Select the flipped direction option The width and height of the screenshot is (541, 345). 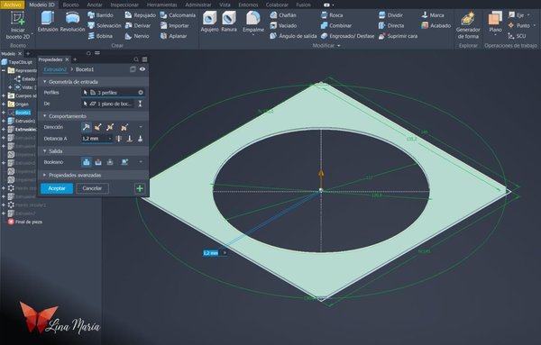point(98,127)
